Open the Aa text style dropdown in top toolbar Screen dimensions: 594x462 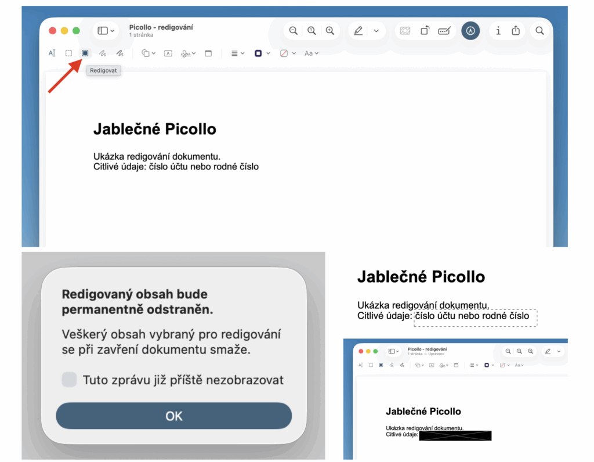[312, 53]
